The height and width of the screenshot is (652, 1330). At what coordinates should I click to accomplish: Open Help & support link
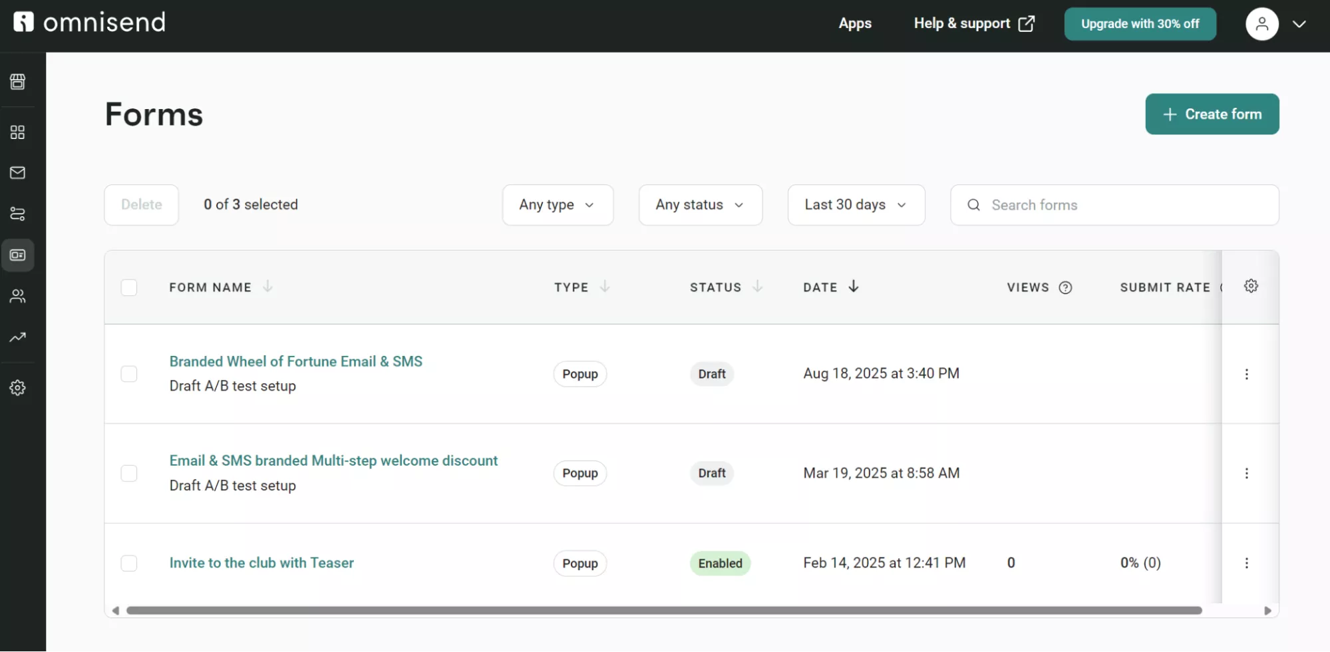[974, 23]
